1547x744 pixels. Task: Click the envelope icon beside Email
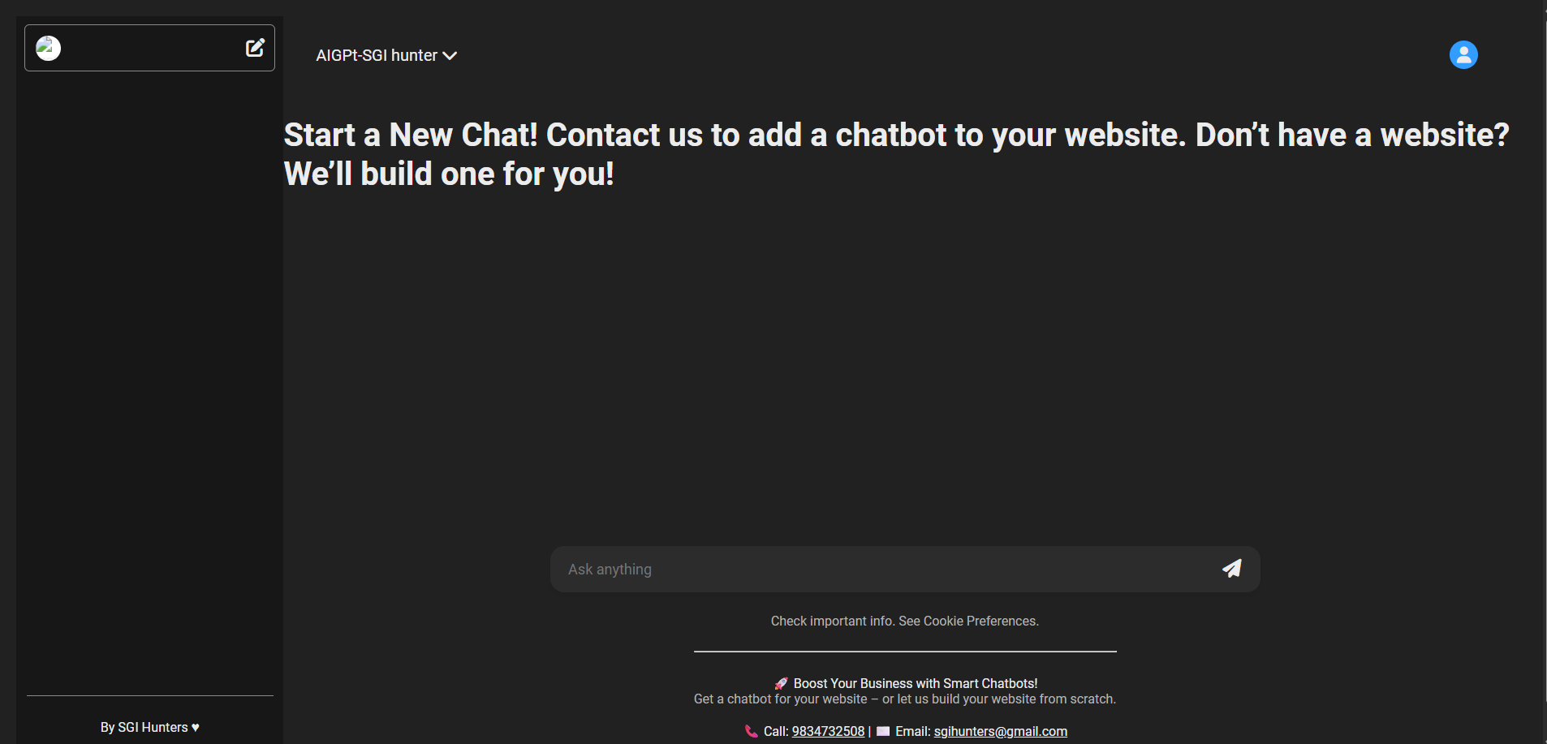tap(883, 732)
